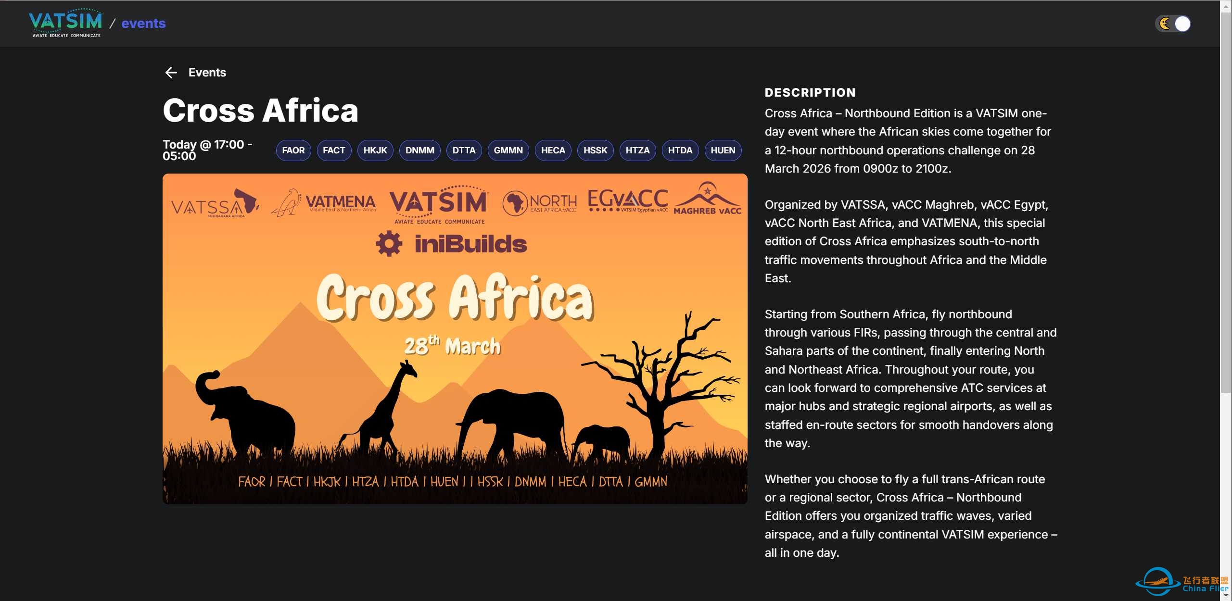Select the FAOR airport tag
Screen dimensions: 1232x601
tap(293, 150)
